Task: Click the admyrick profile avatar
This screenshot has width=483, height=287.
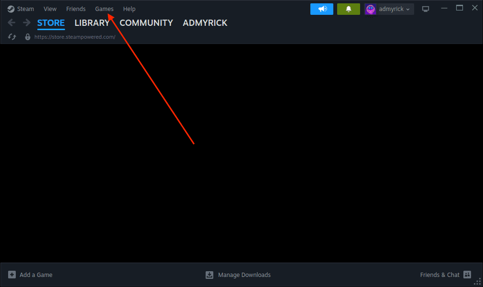Action: click(370, 9)
